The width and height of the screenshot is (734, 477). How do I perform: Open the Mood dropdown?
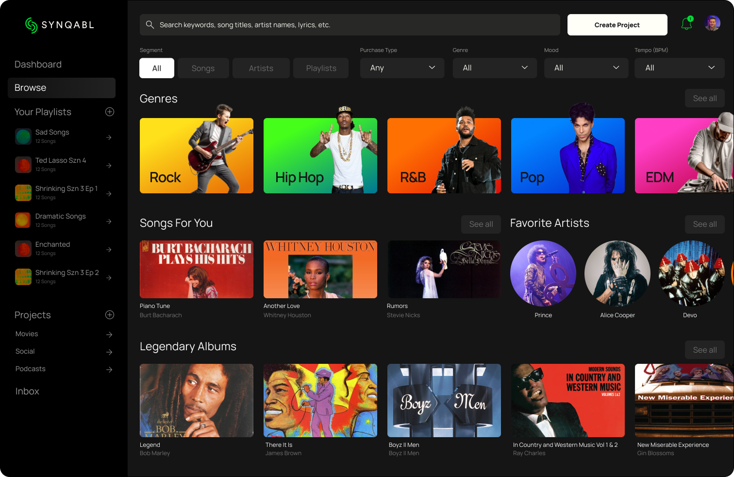point(586,68)
